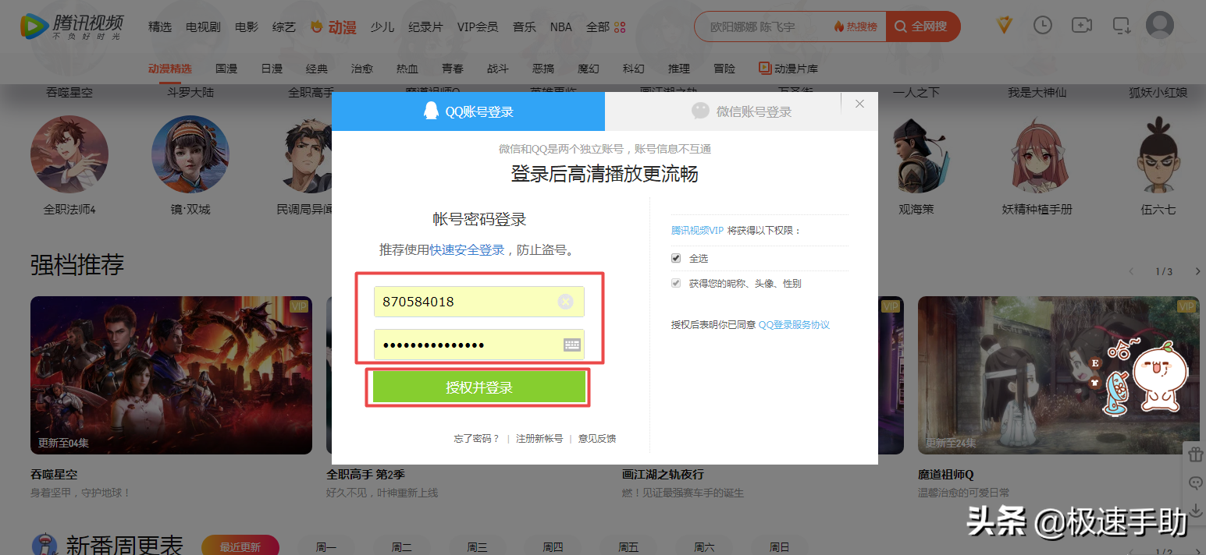Open the NBA channel
The height and width of the screenshot is (555, 1206).
[x=560, y=27]
